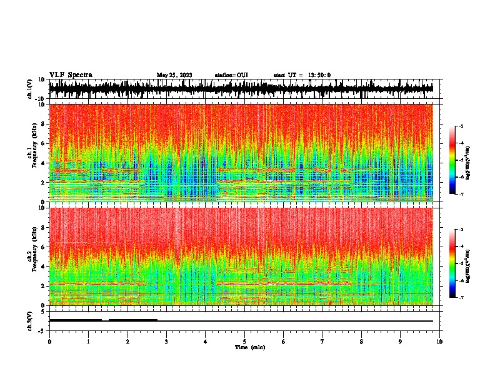This screenshot has height=383, width=495.
Task: Click the "ch.3(V)" axis label
Action: (x=30, y=321)
